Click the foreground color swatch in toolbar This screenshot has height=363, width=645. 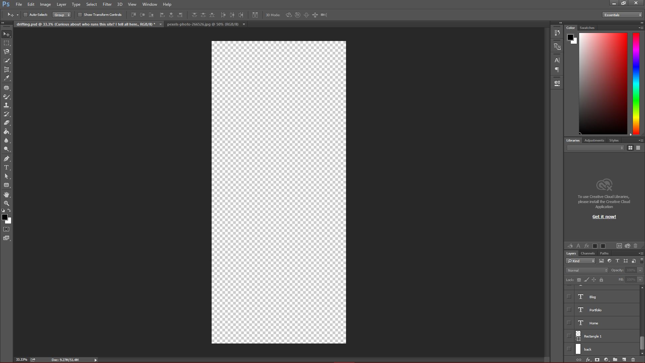(x=4, y=217)
